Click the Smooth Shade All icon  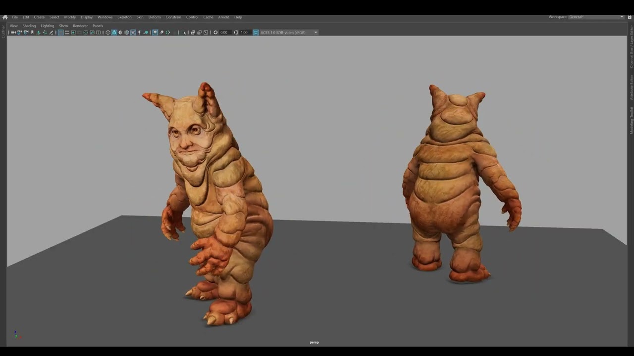[x=114, y=33]
